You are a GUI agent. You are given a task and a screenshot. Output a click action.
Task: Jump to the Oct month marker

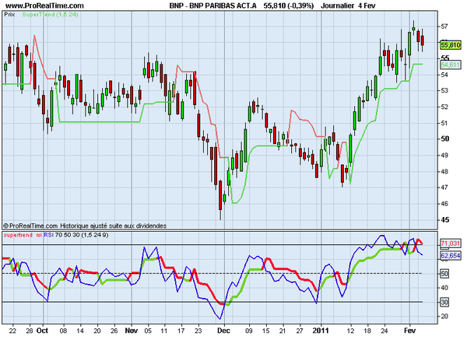click(42, 331)
